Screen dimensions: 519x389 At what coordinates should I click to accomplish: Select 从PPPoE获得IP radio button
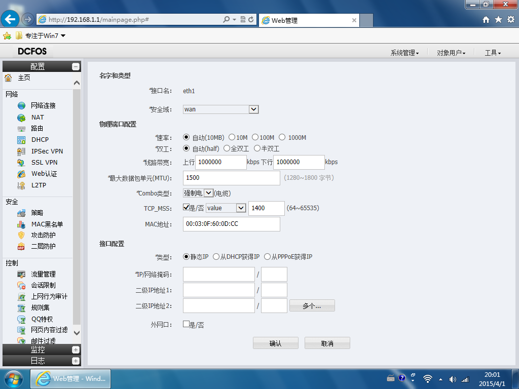(268, 257)
